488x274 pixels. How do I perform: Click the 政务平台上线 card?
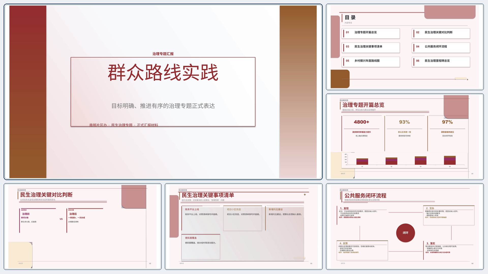(201, 218)
